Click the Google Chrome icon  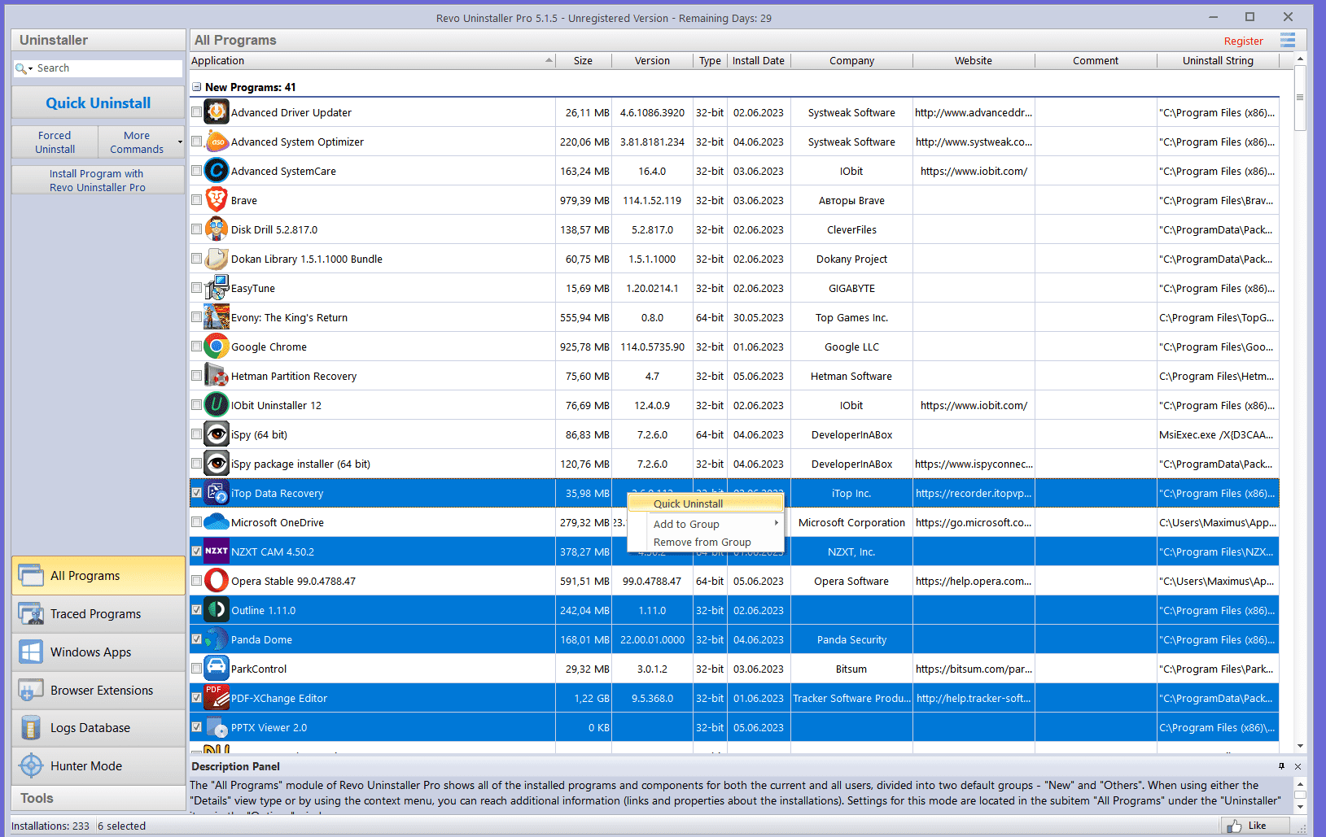pos(217,347)
